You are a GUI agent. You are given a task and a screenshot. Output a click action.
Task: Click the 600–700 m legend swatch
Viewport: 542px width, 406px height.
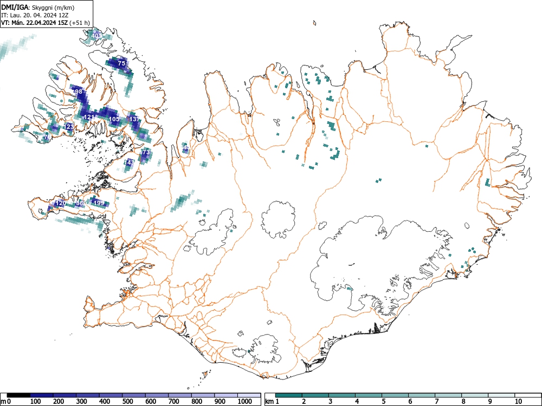pos(157,395)
